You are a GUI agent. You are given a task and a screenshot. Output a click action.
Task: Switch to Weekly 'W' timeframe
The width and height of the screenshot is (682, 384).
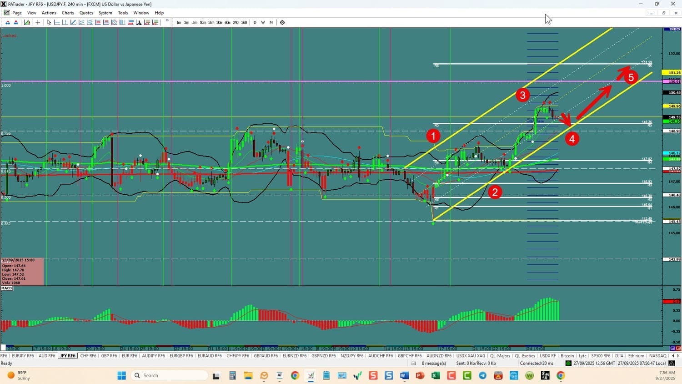tap(263, 22)
